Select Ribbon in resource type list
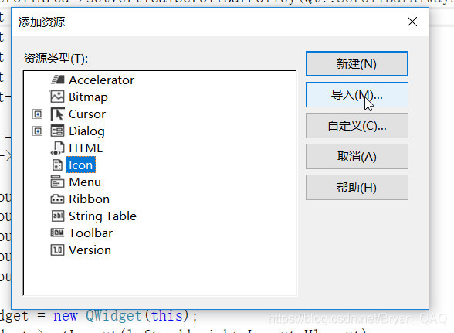This screenshot has height=333, width=454. (90, 199)
